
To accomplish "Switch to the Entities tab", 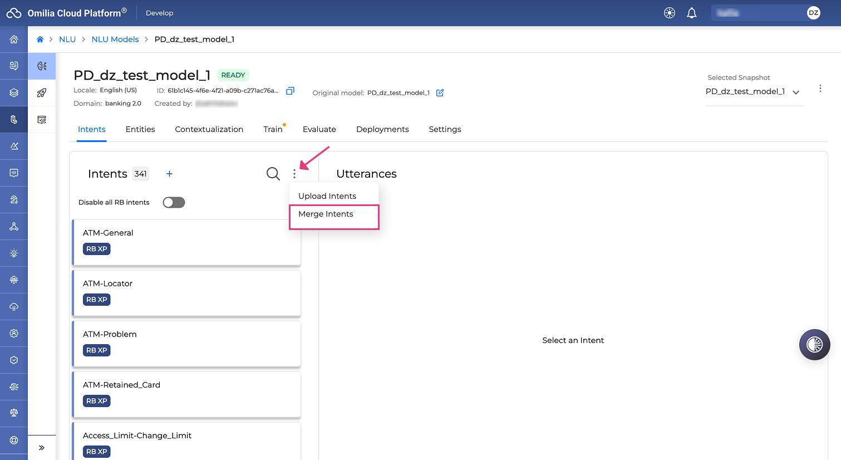I will pyautogui.click(x=140, y=129).
